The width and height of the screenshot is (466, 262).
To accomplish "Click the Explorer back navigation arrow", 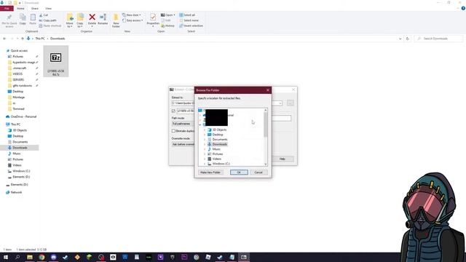I will pos(4,39).
